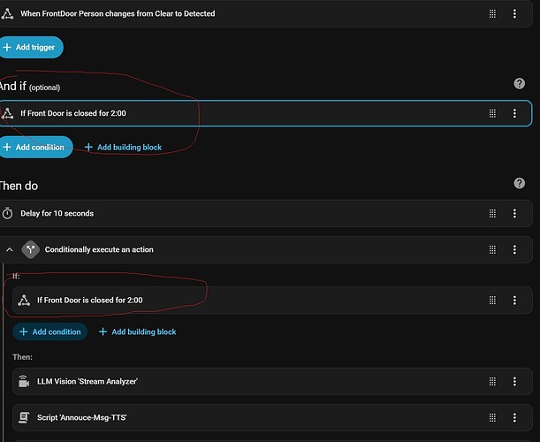The height and width of the screenshot is (442, 540).
Task: Expand the Delay for 10 seconds action
Action: [x=177, y=213]
